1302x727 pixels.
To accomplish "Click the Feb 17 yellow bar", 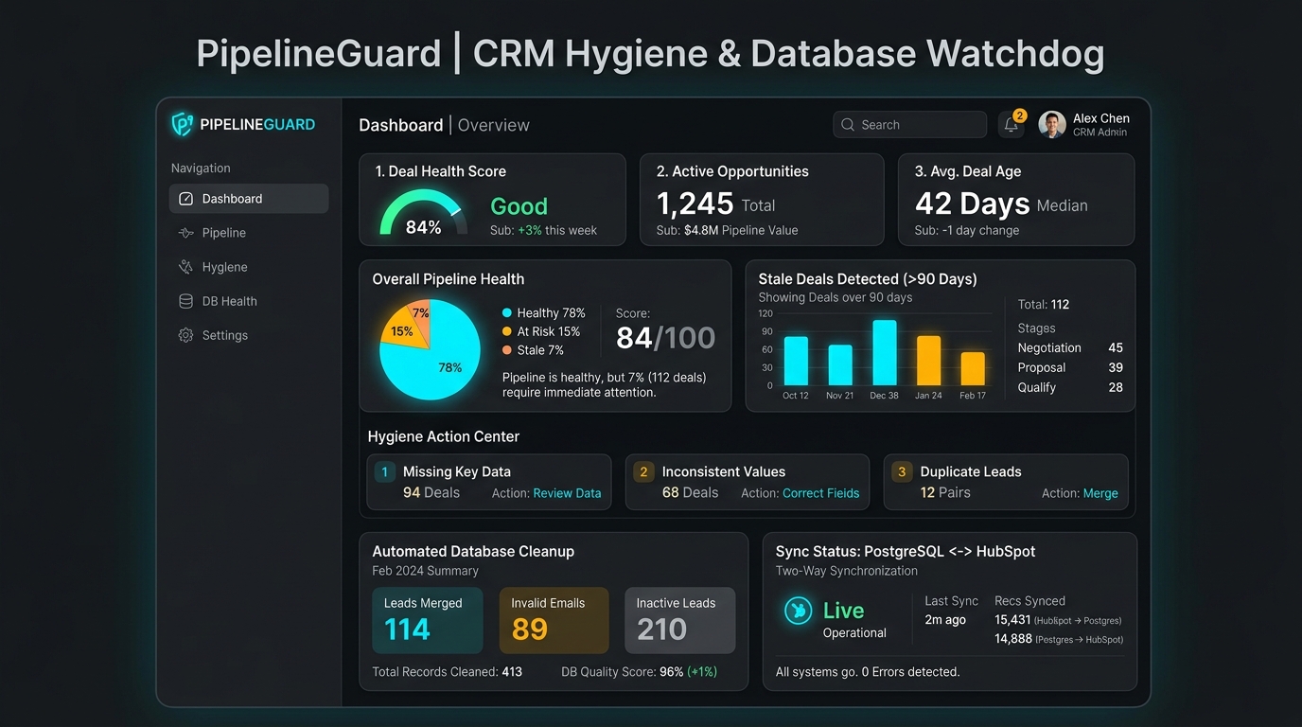I will (973, 368).
